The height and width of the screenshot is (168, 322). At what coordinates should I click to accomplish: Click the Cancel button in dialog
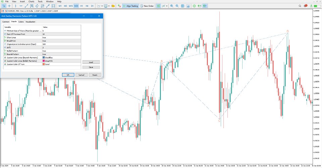pos(82,75)
